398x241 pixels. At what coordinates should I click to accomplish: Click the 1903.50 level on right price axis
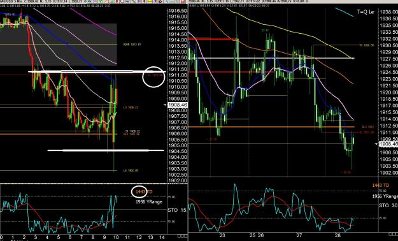pos(388,166)
